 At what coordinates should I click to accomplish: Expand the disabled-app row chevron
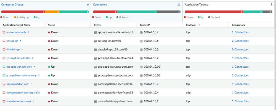point(22,50)
